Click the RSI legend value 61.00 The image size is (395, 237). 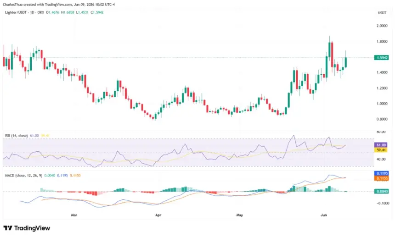click(34, 136)
